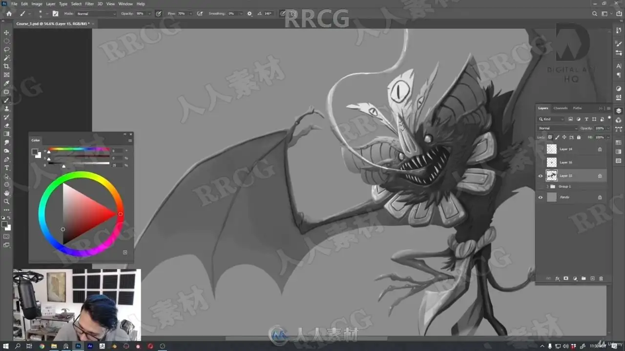Select the Move tool
This screenshot has width=625, height=351.
[x=6, y=33]
